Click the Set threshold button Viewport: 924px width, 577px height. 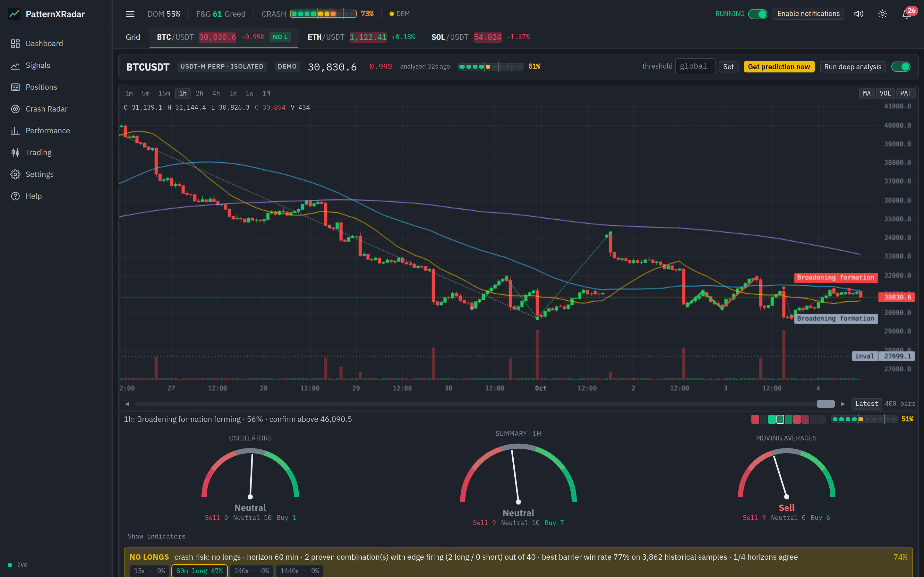728,67
